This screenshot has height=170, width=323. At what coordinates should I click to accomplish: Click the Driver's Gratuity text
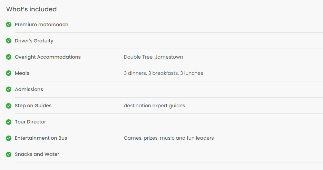(34, 41)
